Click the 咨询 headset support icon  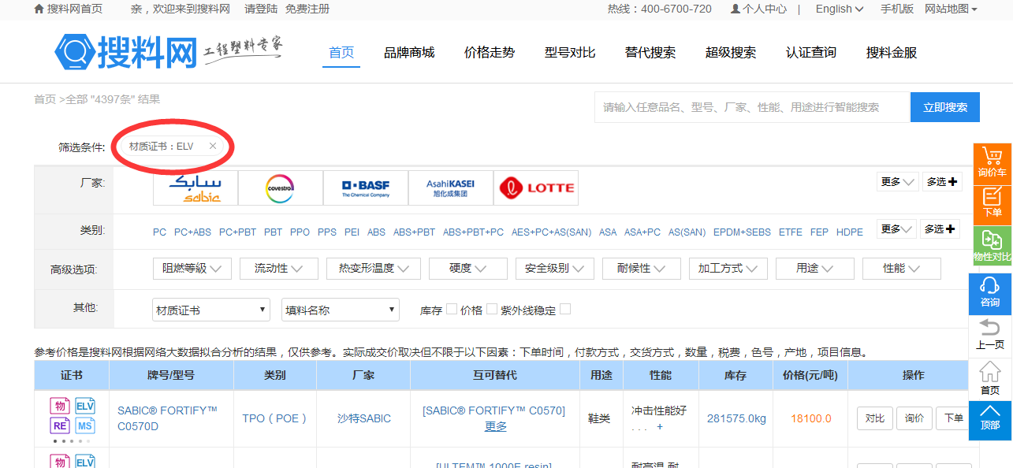coord(990,293)
